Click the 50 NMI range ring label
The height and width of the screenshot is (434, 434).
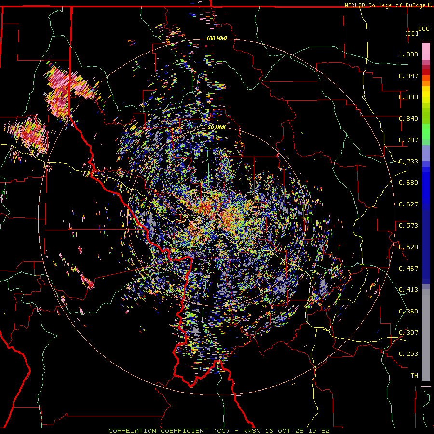[217, 128]
